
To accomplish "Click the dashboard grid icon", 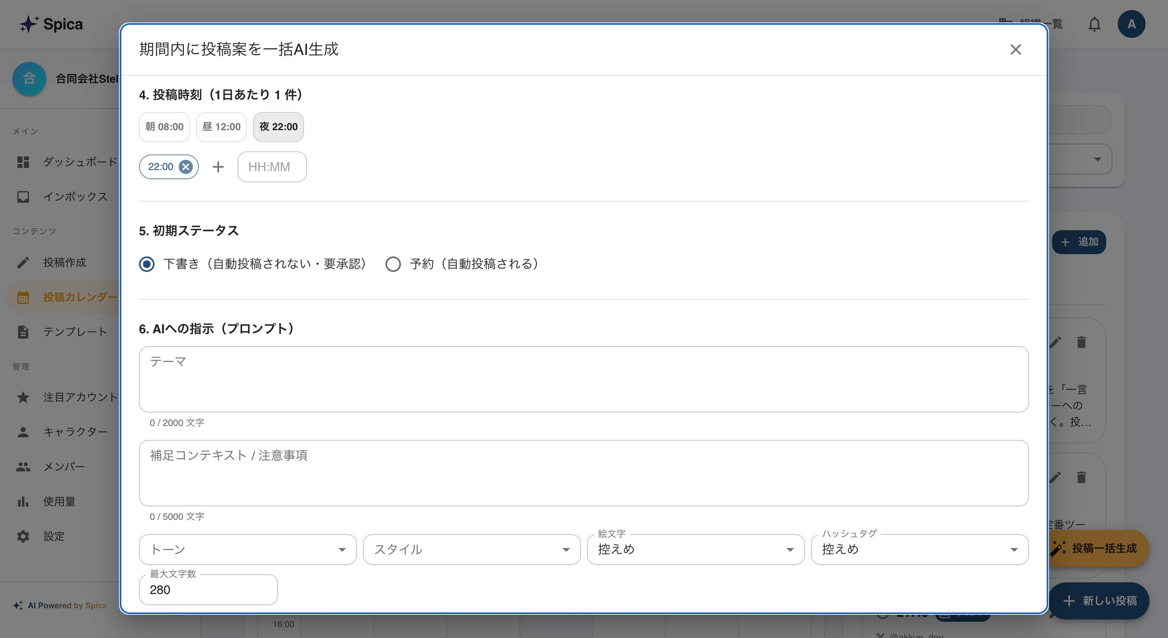I will 23,162.
